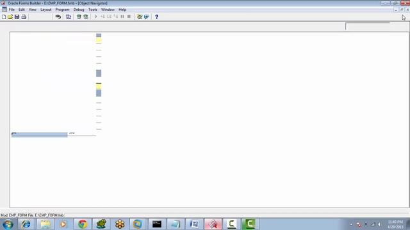
Task: Open the Debug menu
Action: click(79, 10)
